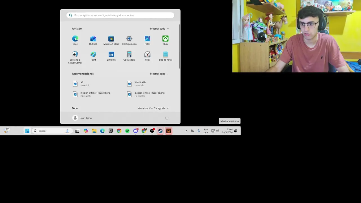361x203 pixels.
Task: Click the Todo section heading
Action: click(x=75, y=108)
